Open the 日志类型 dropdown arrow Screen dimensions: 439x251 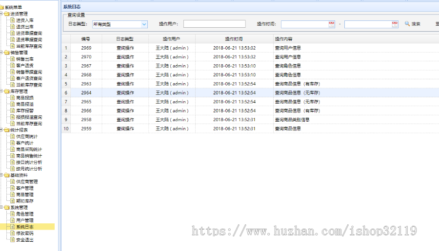pos(144,24)
